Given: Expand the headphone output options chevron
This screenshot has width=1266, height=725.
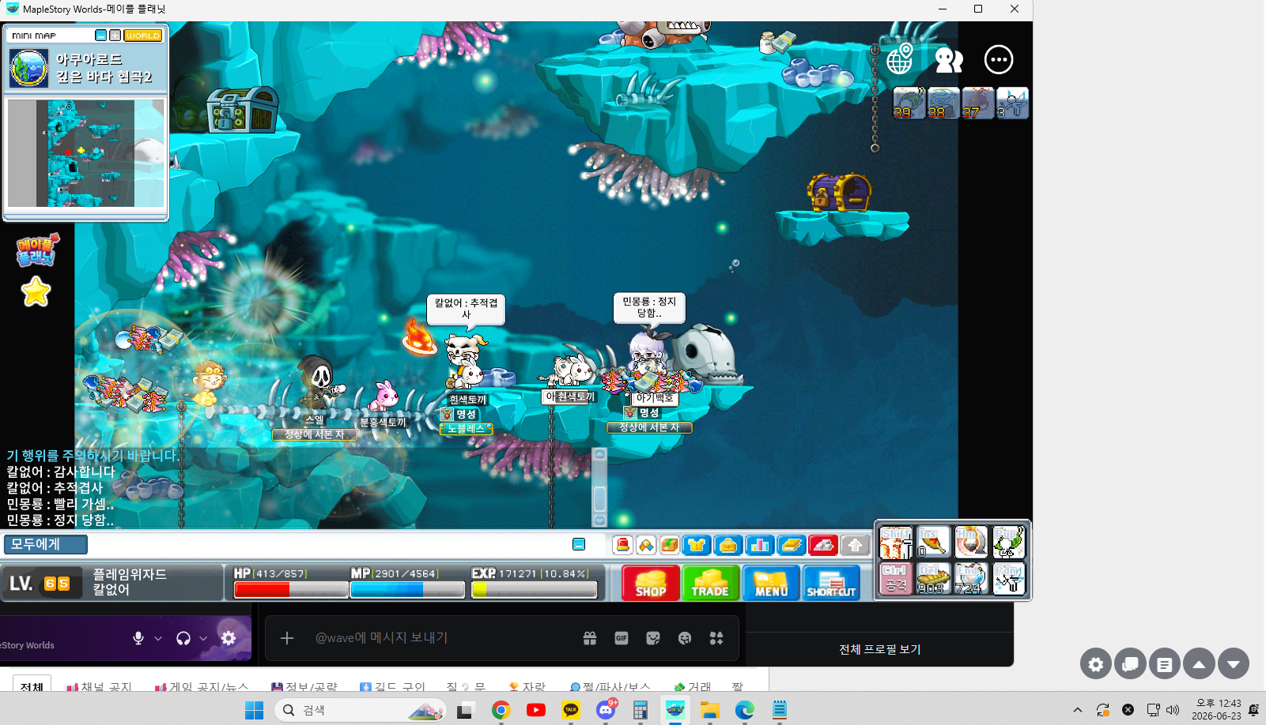Looking at the screenshot, I should [x=203, y=638].
